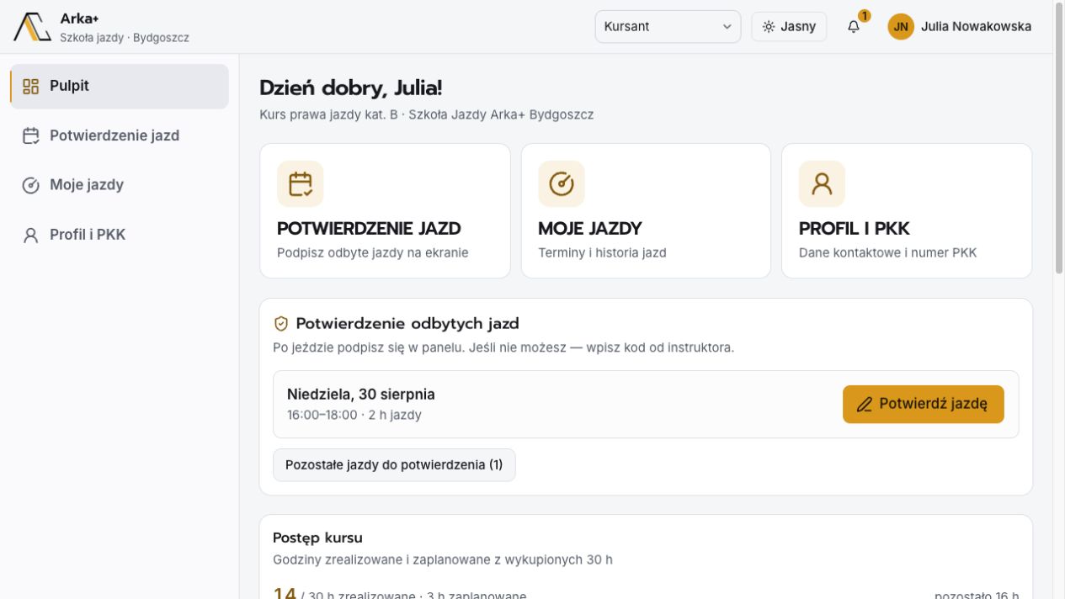
Task: Click the gauge icon beside Moje jazdy in sidebar
Action: tap(31, 185)
